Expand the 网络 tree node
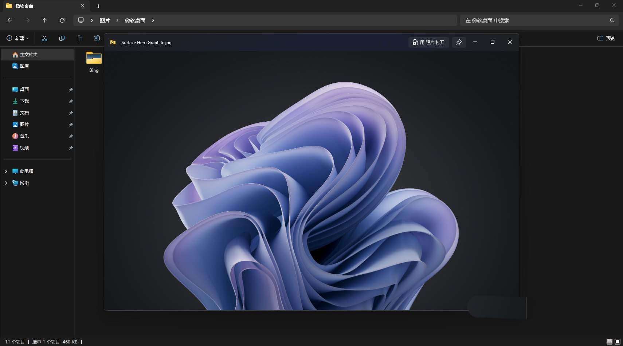623x346 pixels. click(x=6, y=183)
